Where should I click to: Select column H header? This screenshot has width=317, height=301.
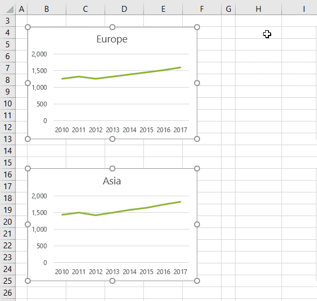coord(258,9)
